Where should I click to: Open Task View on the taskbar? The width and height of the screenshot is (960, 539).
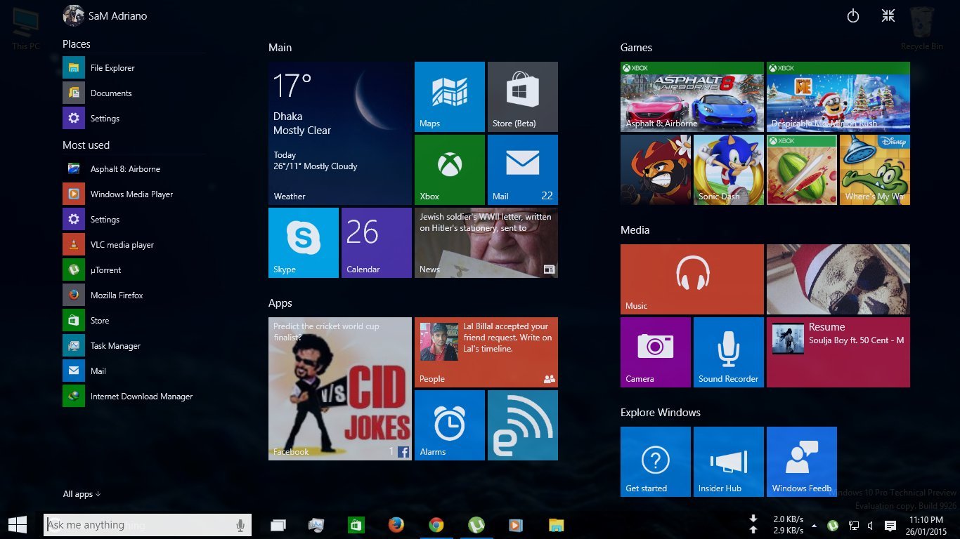[x=278, y=525]
